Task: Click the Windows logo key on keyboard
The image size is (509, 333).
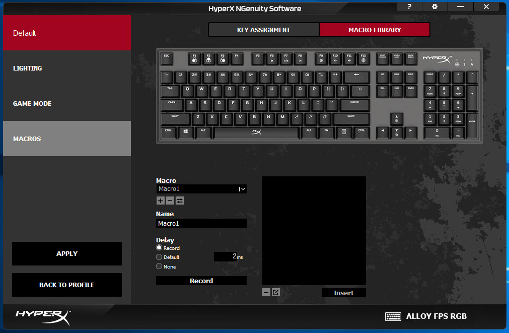Action: [186, 133]
